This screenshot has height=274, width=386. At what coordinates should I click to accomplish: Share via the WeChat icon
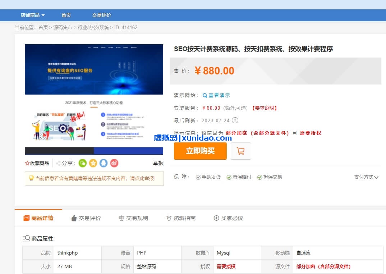click(83, 163)
